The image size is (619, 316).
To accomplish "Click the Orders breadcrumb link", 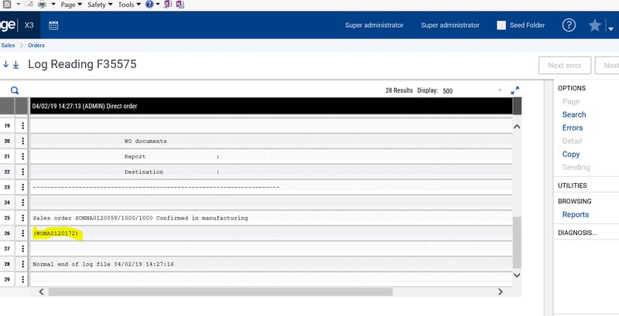I will pos(36,46).
